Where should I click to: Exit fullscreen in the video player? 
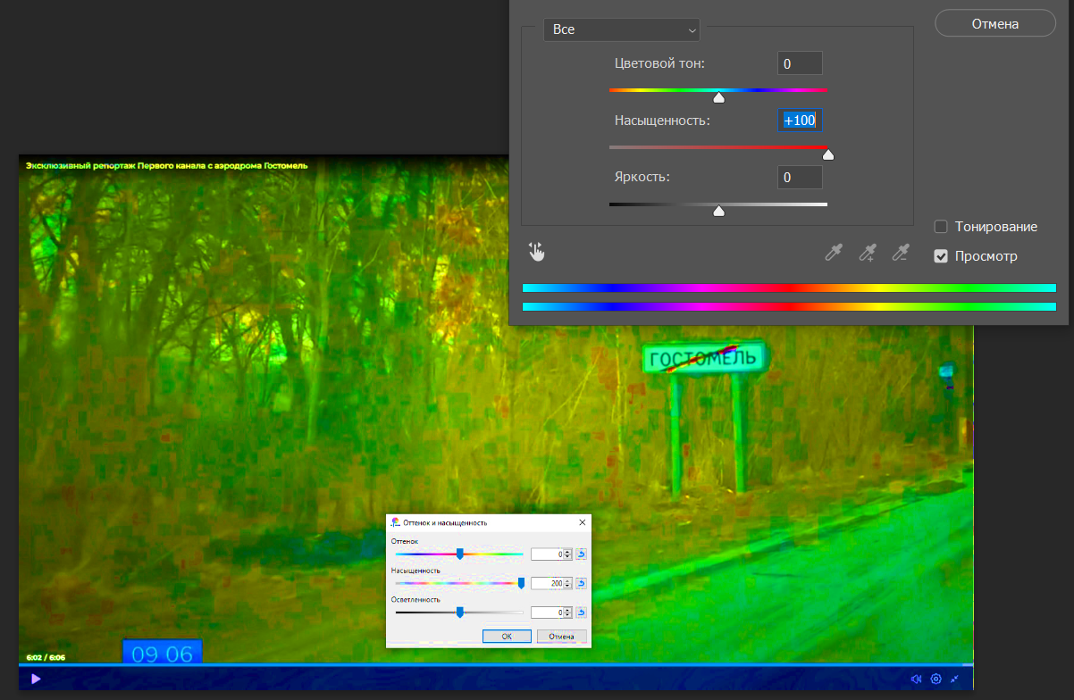955,679
